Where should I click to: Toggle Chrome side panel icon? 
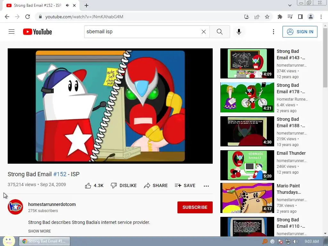[x=300, y=17]
